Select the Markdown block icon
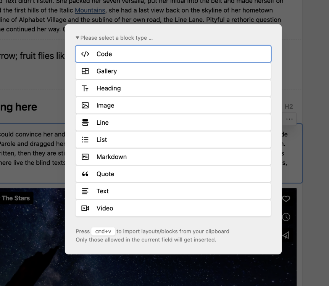The image size is (329, 286). (85, 157)
